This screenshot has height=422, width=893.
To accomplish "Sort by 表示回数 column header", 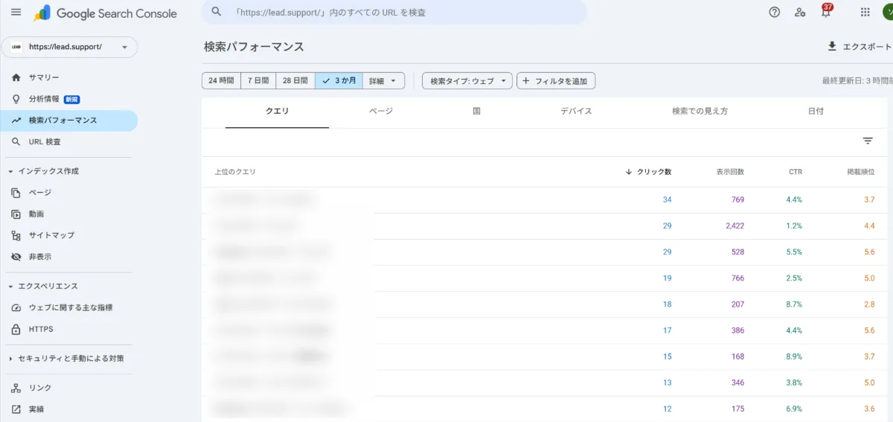I will [730, 172].
